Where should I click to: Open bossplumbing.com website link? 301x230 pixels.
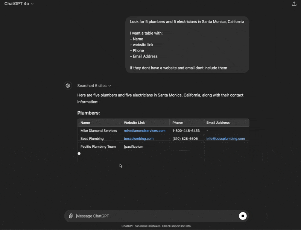pyautogui.click(x=138, y=139)
